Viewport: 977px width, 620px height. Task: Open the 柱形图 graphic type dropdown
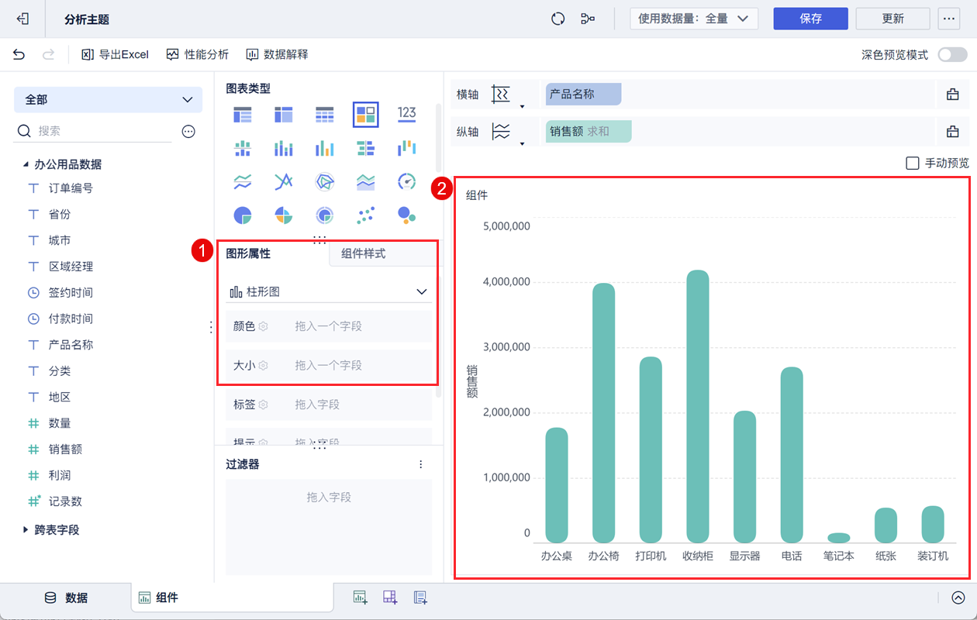[x=329, y=291]
